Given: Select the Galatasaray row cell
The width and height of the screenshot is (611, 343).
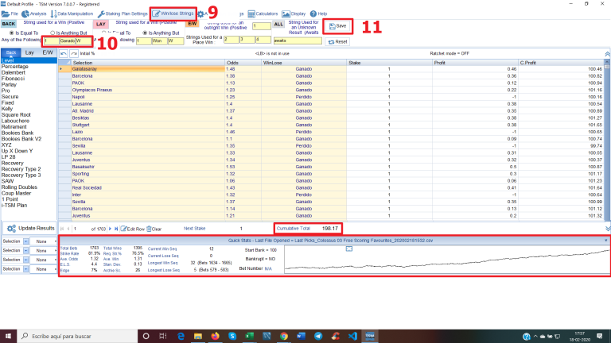Looking at the screenshot, I should (x=148, y=69).
